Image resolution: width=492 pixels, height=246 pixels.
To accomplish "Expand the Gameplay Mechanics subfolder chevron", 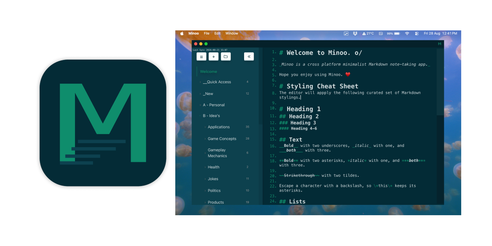I will (x=205, y=153).
